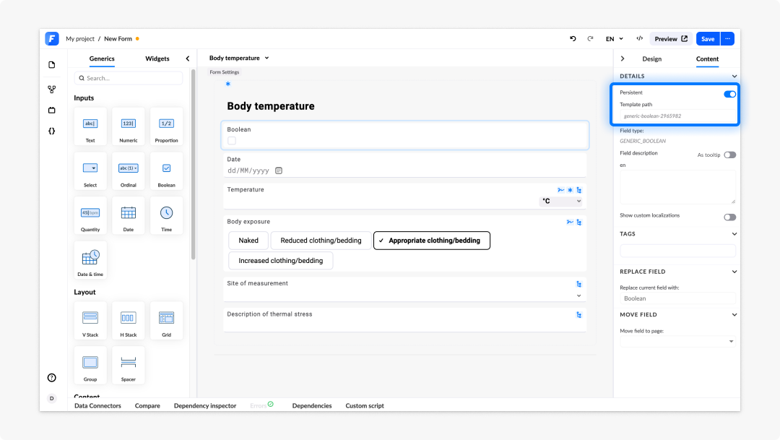
Task: Click the Text input generic
Action: click(90, 126)
